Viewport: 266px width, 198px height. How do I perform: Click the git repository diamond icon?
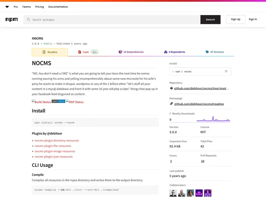[171, 88]
